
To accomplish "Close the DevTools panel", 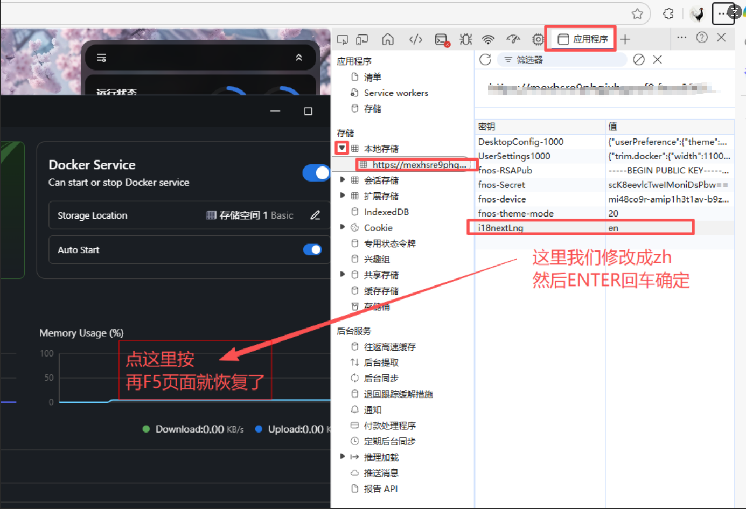I will click(x=722, y=37).
